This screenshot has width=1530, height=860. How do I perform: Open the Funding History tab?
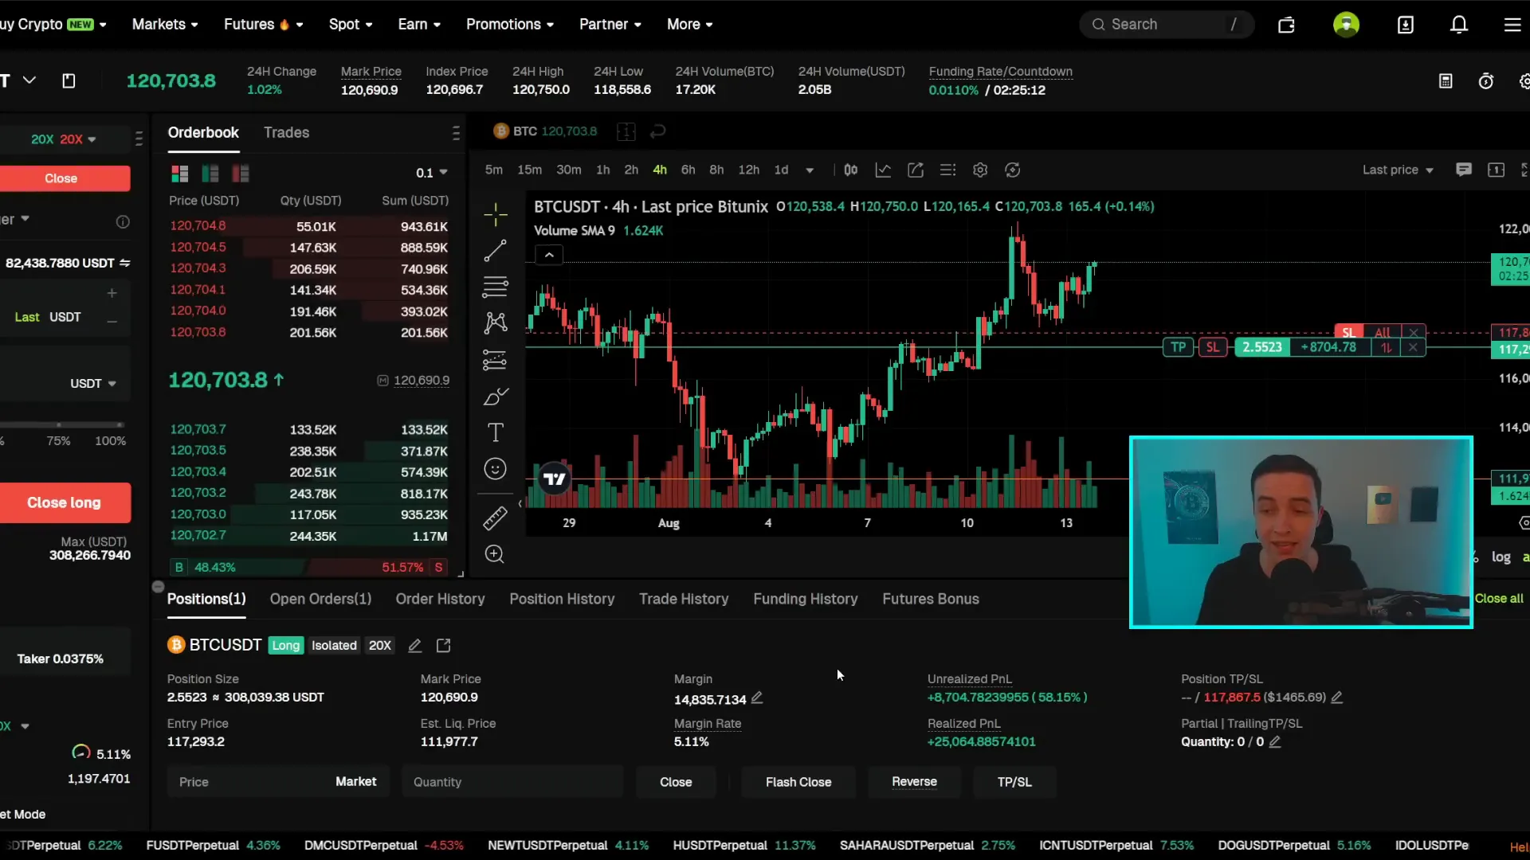805,599
